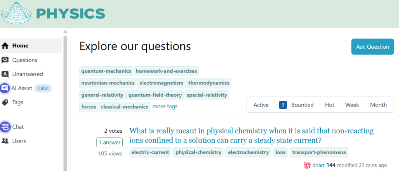399x171 pixels.
Task: Open Questions via the Q icon
Action: [5, 60]
